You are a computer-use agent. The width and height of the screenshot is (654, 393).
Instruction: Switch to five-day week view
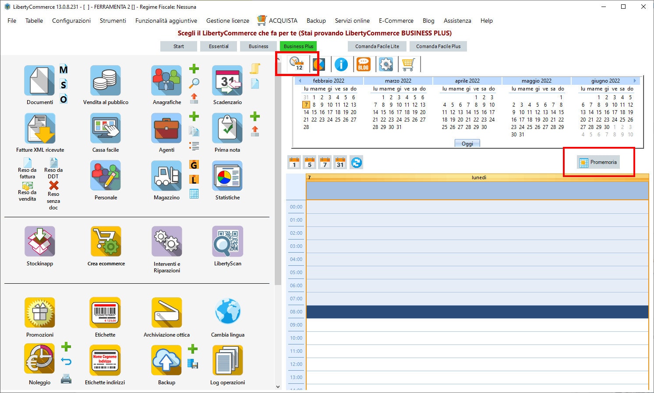pos(309,163)
